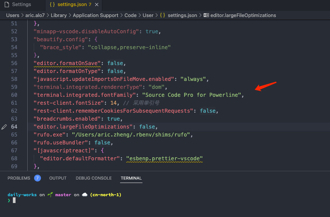Click the "terminal.integrated.rendererType" key
The width and height of the screenshot is (330, 217).
88,87
